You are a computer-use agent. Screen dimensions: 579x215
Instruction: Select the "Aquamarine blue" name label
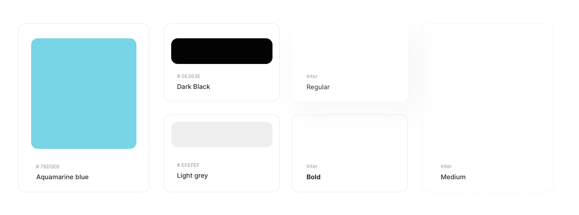pyautogui.click(x=62, y=177)
